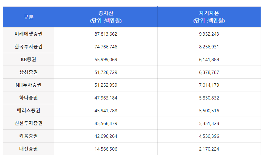Select the 키움증권 row label
The width and height of the screenshot is (266, 160).
coord(28,136)
